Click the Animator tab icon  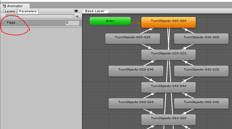pos(4,6)
